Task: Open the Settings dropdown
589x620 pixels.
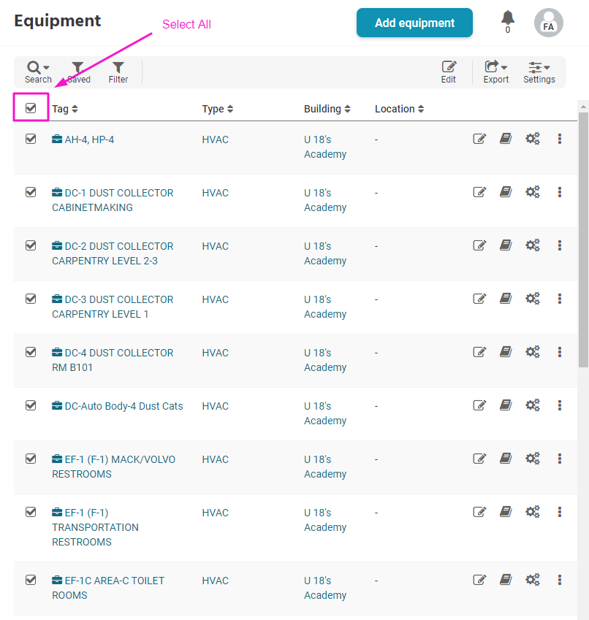Action: [539, 72]
